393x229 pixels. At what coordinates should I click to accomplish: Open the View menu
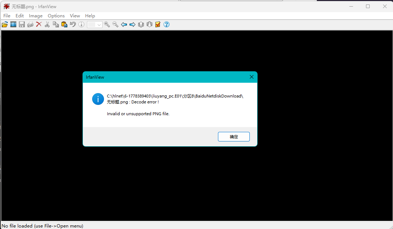tap(75, 16)
